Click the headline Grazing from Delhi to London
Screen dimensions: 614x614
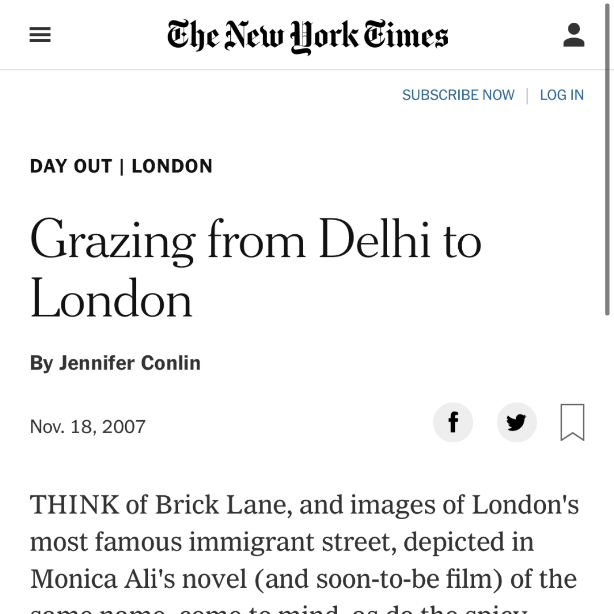click(255, 267)
